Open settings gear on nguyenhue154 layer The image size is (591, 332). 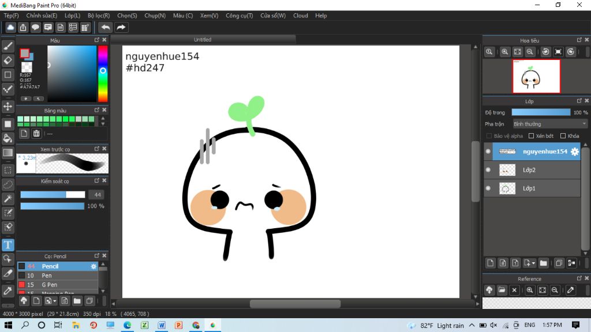click(x=574, y=152)
